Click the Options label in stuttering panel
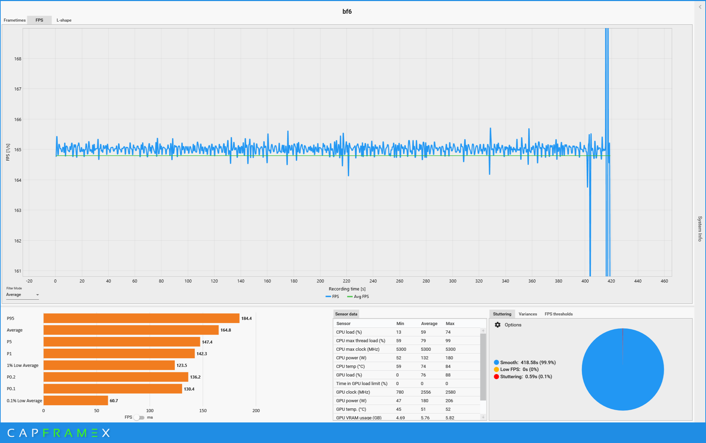 [513, 325]
